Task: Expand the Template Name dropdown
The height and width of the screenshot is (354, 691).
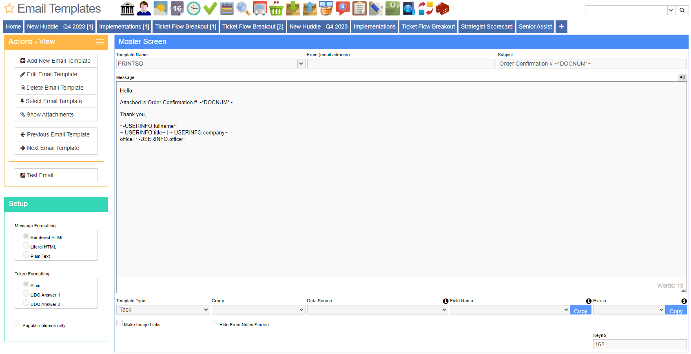Action: tap(301, 64)
